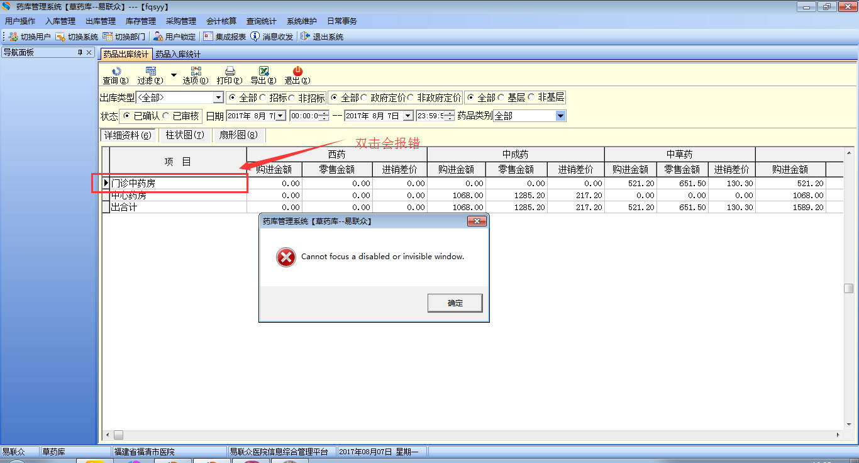
Task: Close the 导航面板 panel
Action: click(89, 53)
